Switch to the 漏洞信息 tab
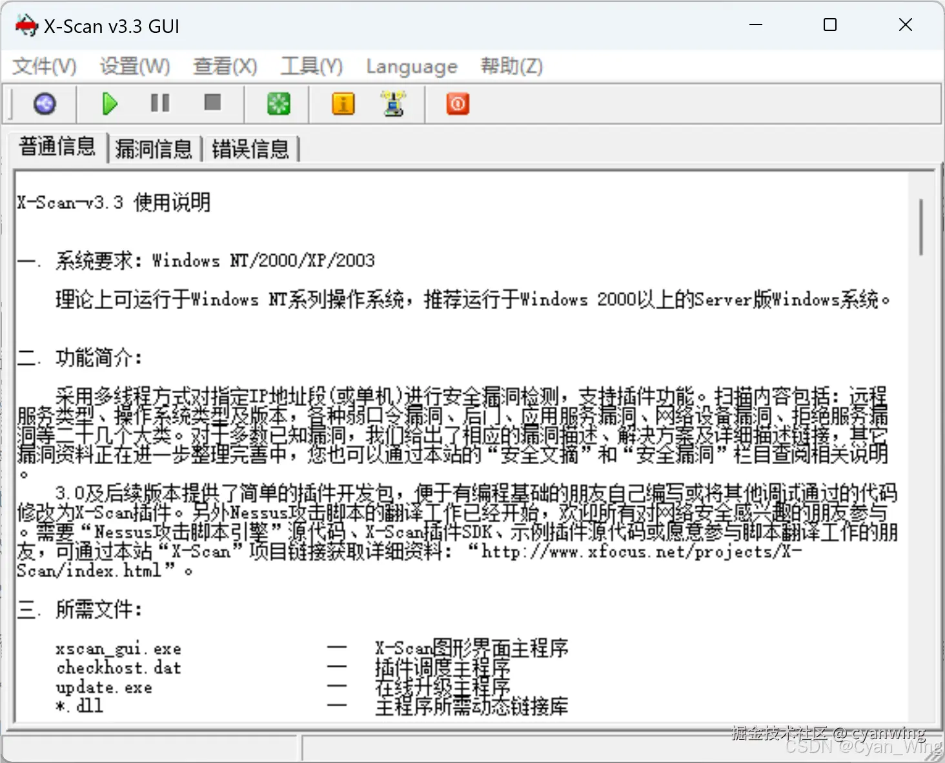This screenshot has height=763, width=945. tap(154, 148)
